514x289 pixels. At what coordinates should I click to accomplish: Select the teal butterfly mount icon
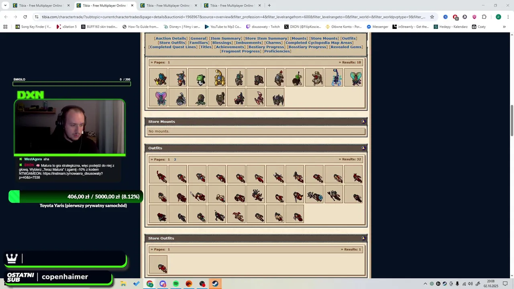click(x=353, y=77)
